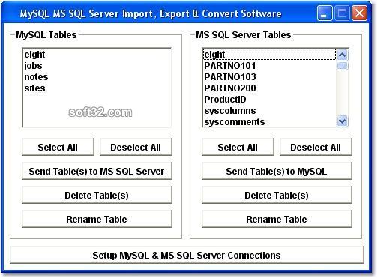The height and width of the screenshot is (278, 377).
Task: Select the syscomments table
Action: pos(269,122)
